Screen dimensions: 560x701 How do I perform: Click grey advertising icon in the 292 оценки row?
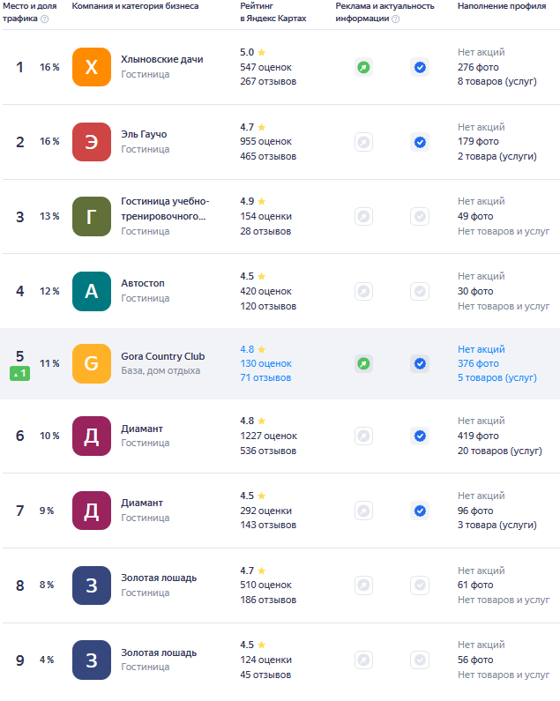pos(363,511)
